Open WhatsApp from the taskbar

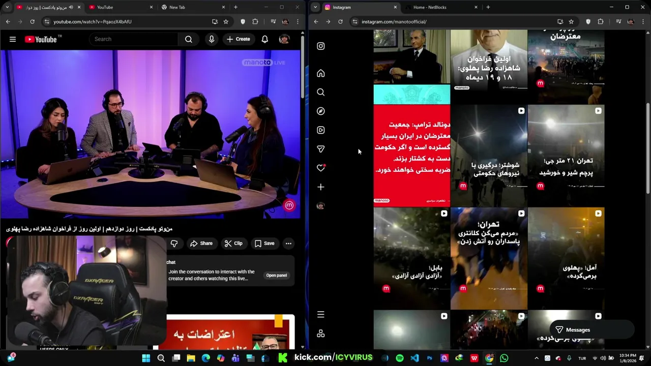pyautogui.click(x=504, y=358)
